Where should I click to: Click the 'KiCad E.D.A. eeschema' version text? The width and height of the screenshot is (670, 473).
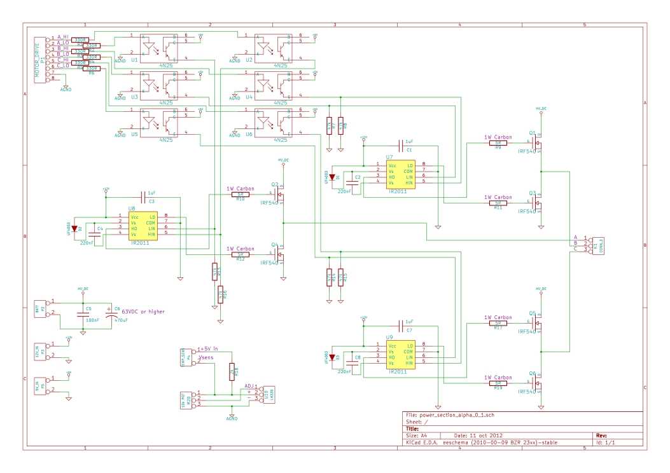pos(482,442)
